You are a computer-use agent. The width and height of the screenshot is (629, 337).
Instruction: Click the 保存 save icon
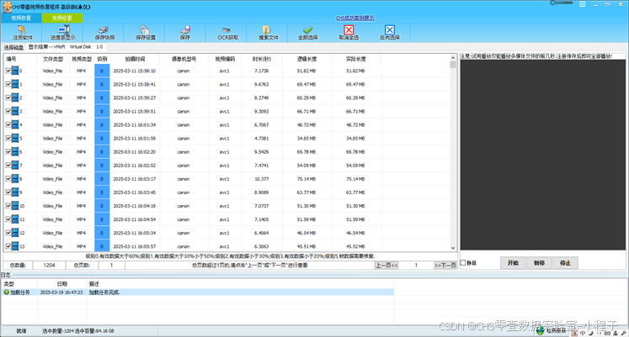pos(185,29)
